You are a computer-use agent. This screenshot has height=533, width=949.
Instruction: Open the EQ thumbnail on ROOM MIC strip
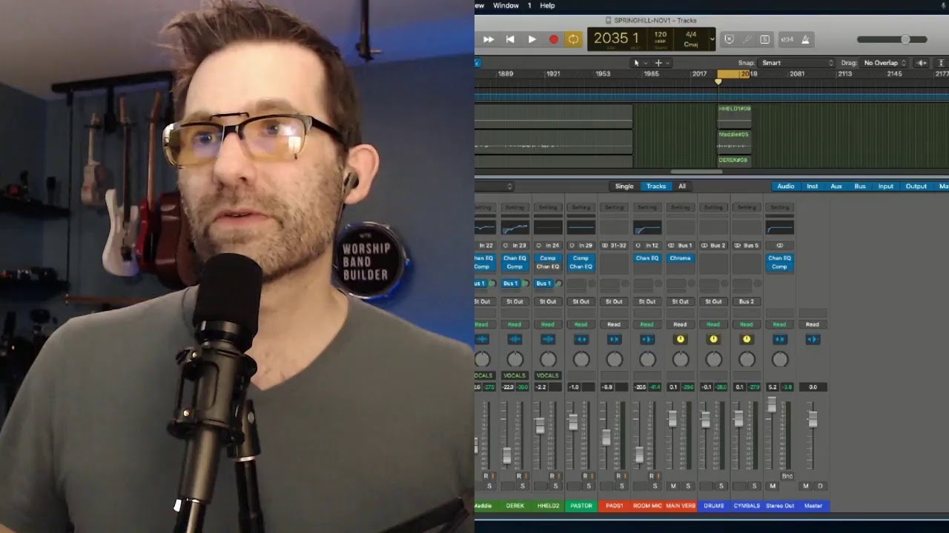click(x=647, y=227)
